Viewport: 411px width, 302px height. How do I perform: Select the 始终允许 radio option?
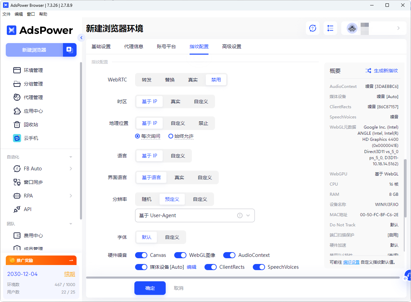point(171,136)
